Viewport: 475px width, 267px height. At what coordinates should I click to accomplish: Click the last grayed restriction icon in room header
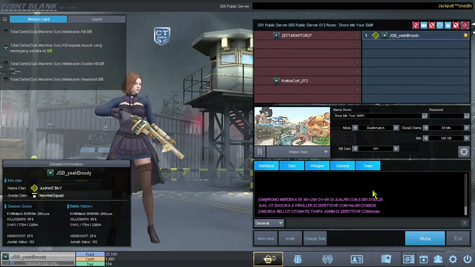(x=465, y=25)
